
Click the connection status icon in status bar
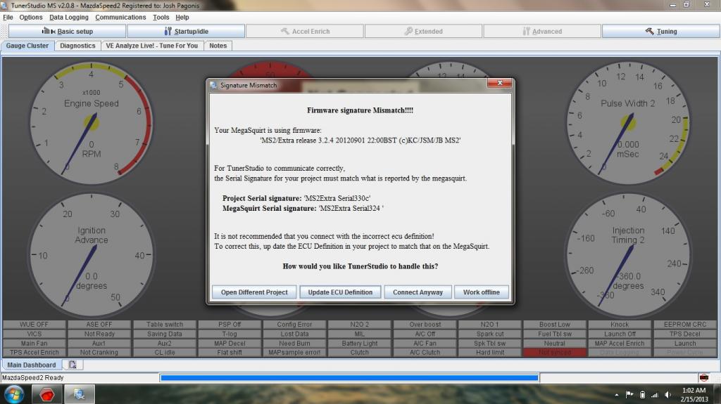click(x=704, y=378)
